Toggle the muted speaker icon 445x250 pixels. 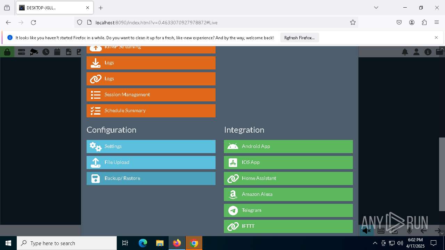pyautogui.click(x=366, y=231)
